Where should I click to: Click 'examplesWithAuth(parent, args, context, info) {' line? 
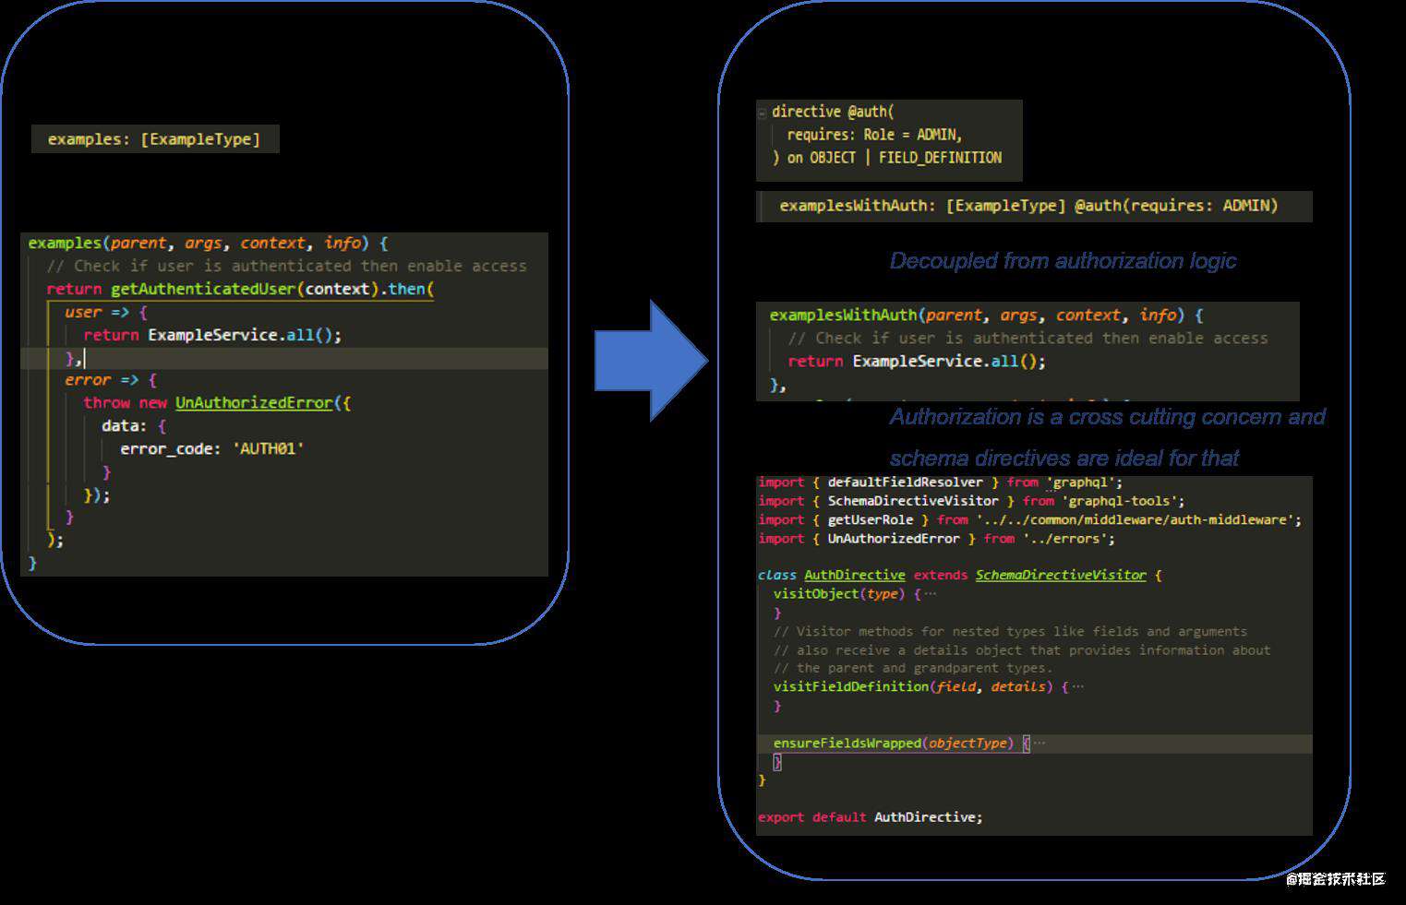point(986,315)
